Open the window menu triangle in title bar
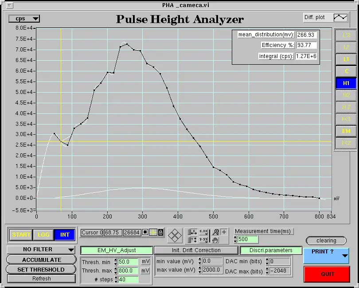This screenshot has height=288, width=359. 10,5
